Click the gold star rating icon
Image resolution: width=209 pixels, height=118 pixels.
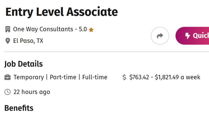91,30
